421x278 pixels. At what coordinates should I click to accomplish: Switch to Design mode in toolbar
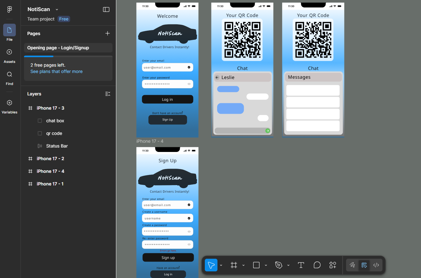click(x=364, y=265)
